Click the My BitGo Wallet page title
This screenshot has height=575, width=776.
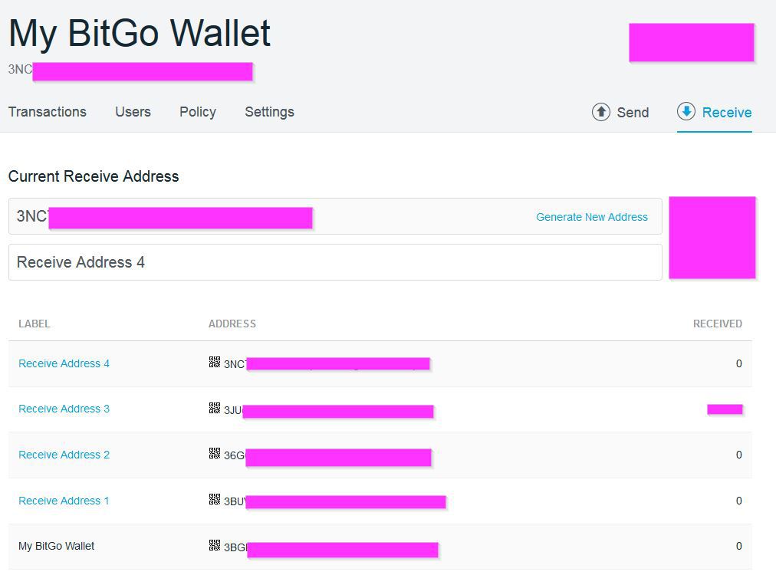pyautogui.click(x=140, y=34)
